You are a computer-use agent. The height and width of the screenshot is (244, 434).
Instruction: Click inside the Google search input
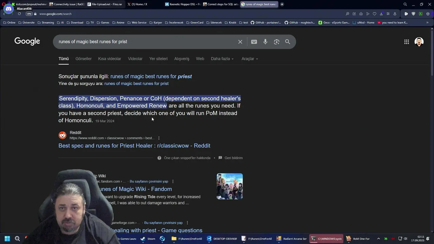point(146,42)
